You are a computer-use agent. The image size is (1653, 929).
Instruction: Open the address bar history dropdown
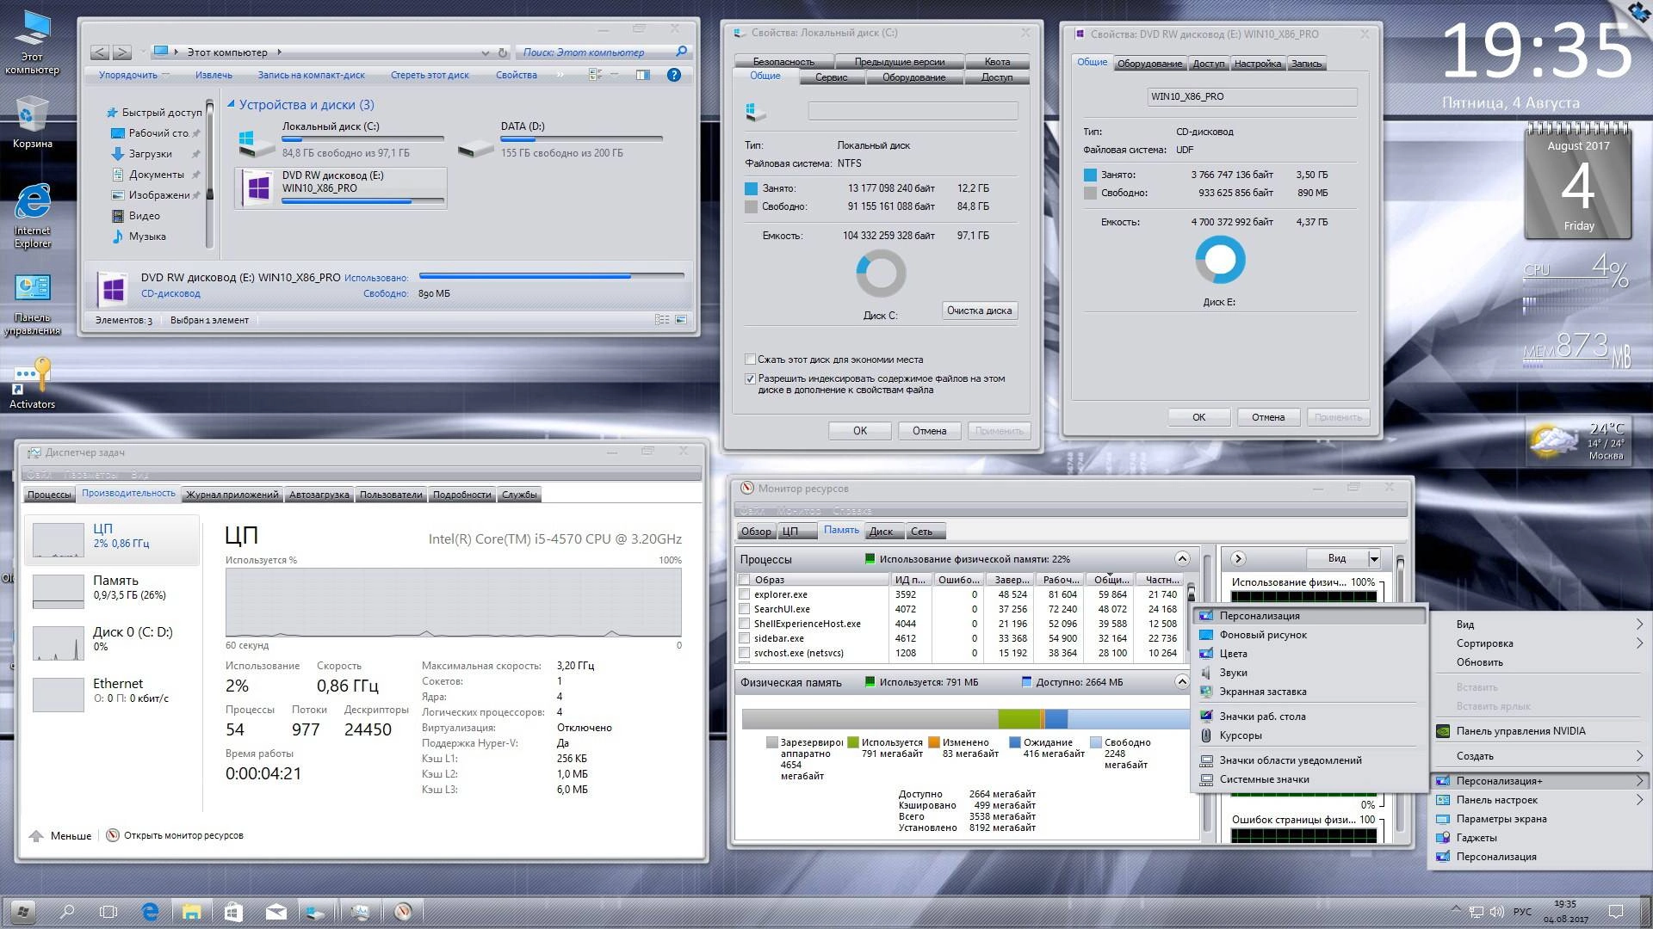486,52
